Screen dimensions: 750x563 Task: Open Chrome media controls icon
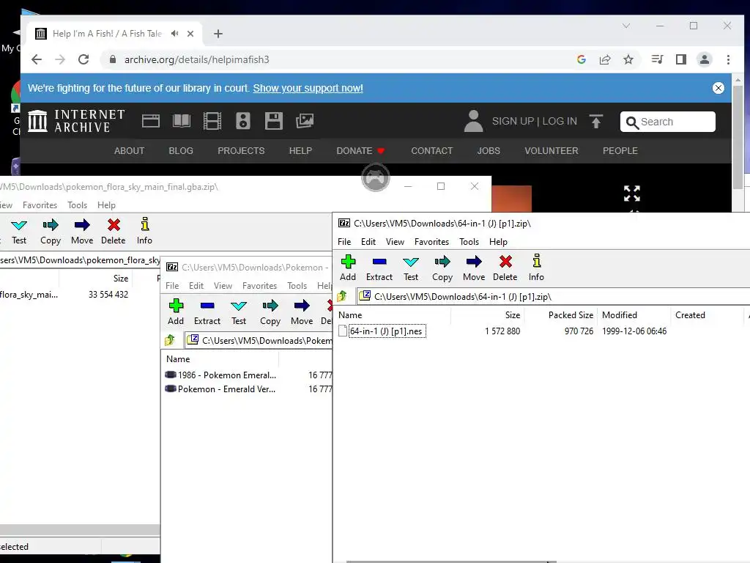(657, 59)
